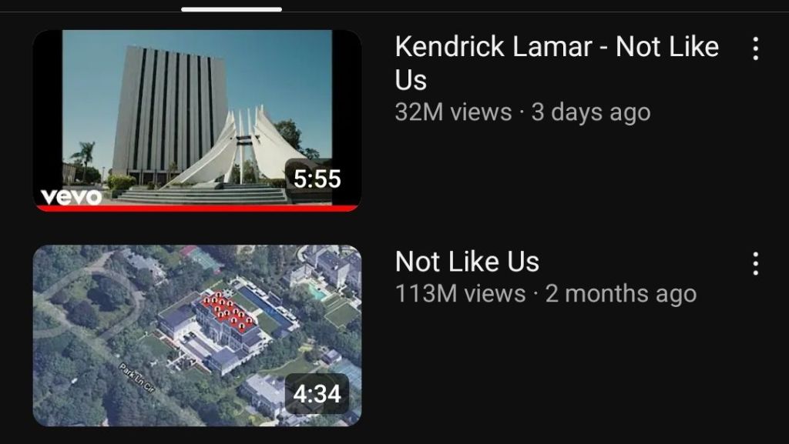The width and height of the screenshot is (789, 444).
Task: Tap the 4:34 duration badge
Action: [317, 393]
